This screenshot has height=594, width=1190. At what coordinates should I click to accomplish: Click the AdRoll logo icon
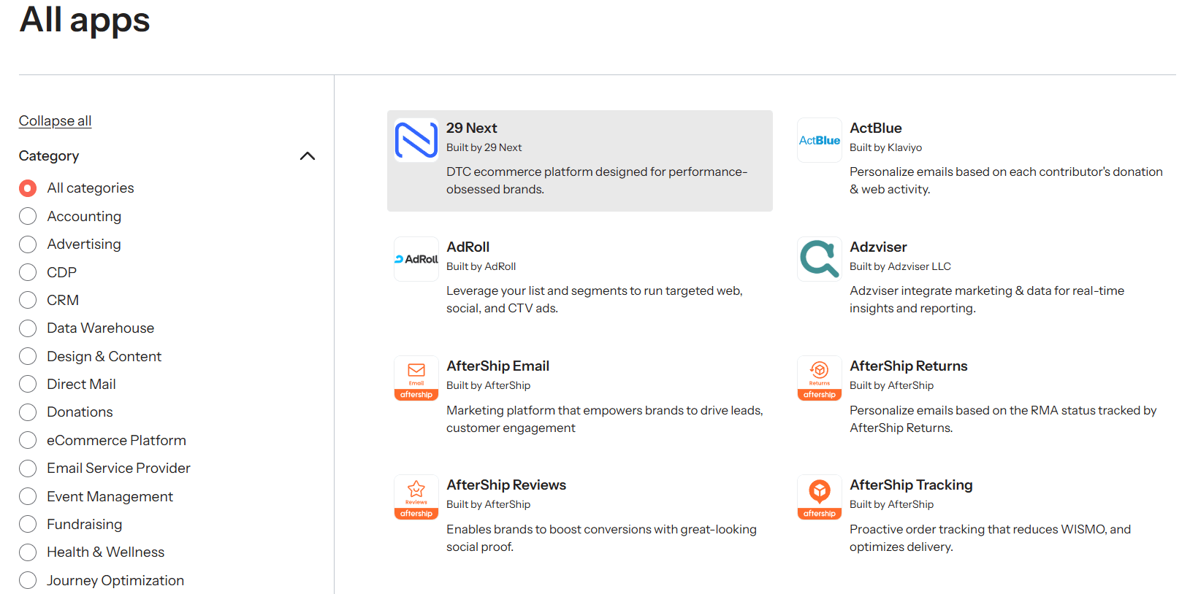click(x=416, y=259)
